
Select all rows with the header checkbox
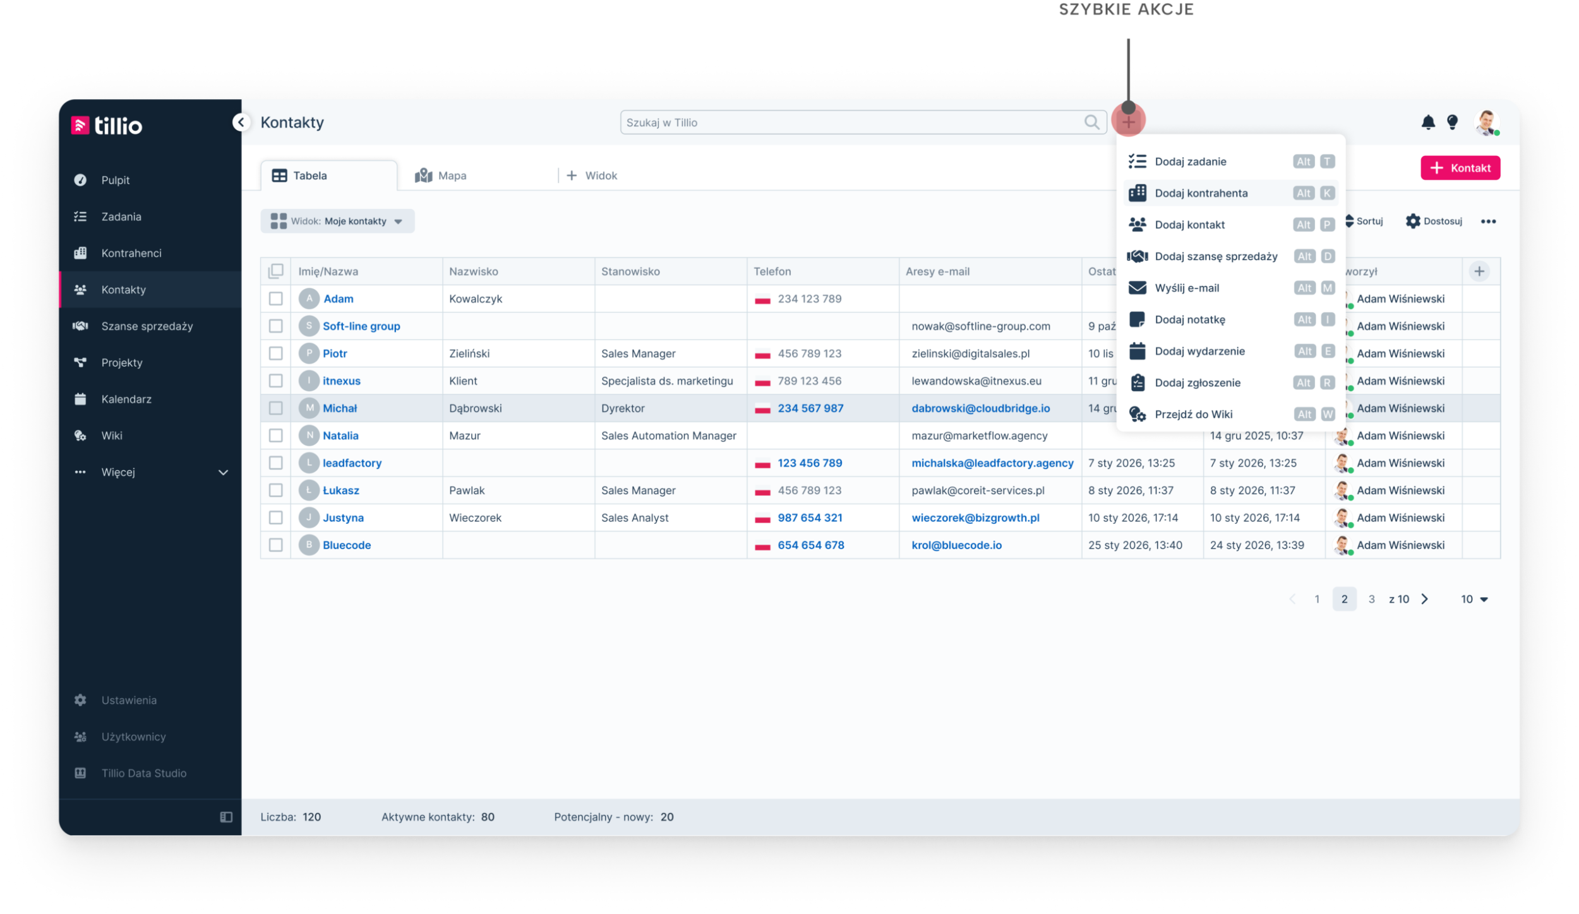point(276,271)
